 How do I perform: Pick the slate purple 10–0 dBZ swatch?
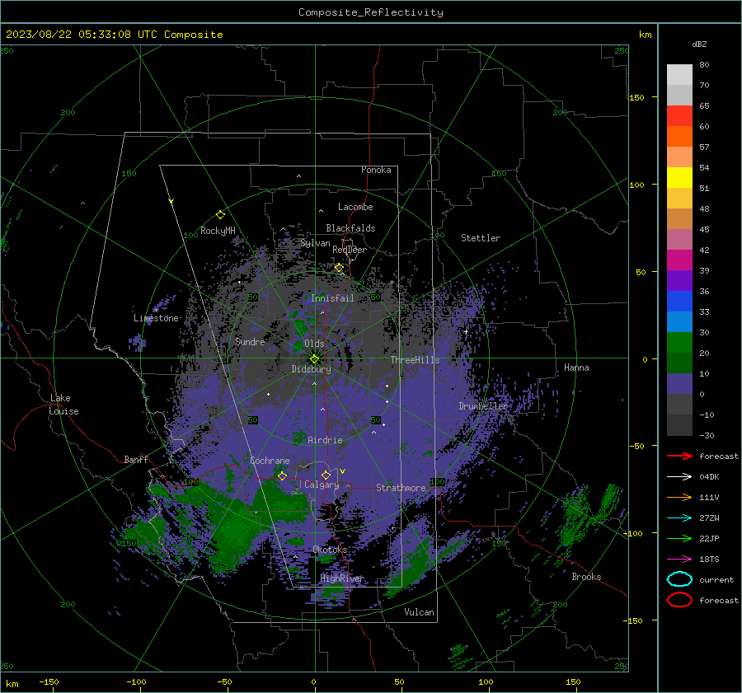pyautogui.click(x=679, y=384)
